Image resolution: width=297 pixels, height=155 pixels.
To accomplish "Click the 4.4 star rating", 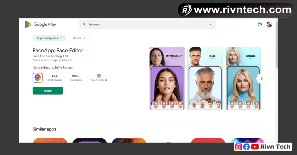I will point(55,76).
